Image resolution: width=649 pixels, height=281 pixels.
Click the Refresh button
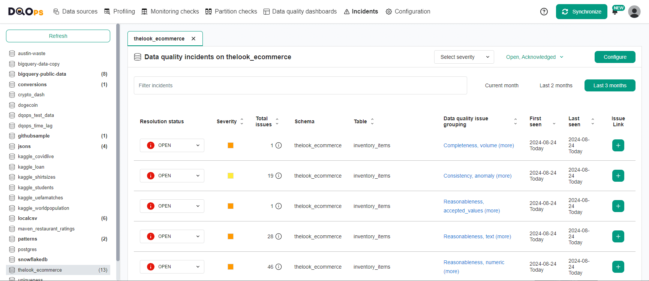(x=58, y=36)
